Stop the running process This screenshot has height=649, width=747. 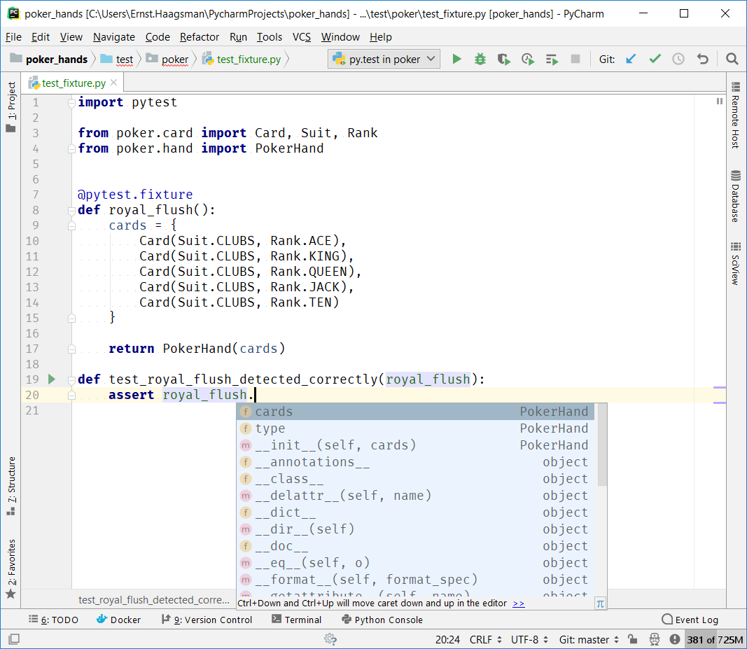575,59
